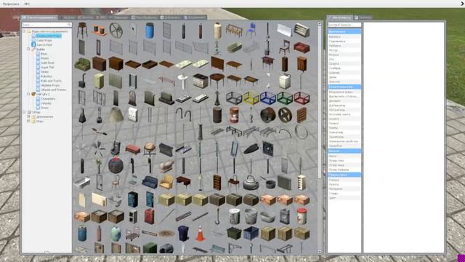The image size is (465, 262).
Task: Select Construction Props spawnlist
Action: (49, 36)
